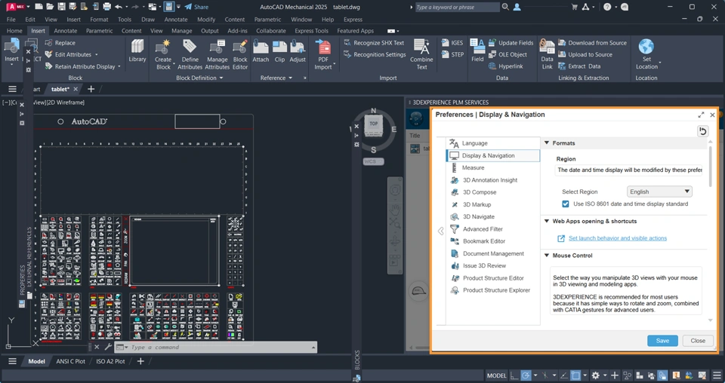Select 3D Annotation Insight category
This screenshot has height=383, width=725.
(x=493, y=180)
